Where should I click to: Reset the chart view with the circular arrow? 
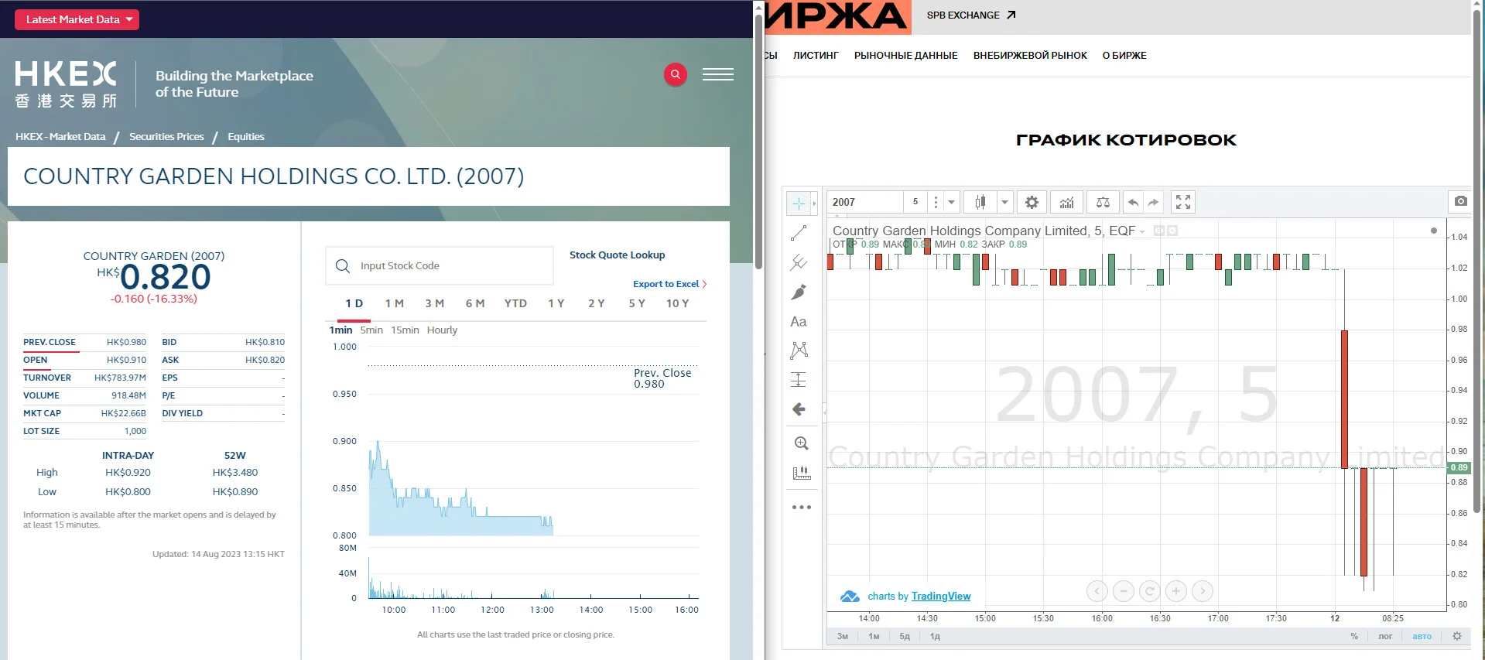click(x=1149, y=591)
